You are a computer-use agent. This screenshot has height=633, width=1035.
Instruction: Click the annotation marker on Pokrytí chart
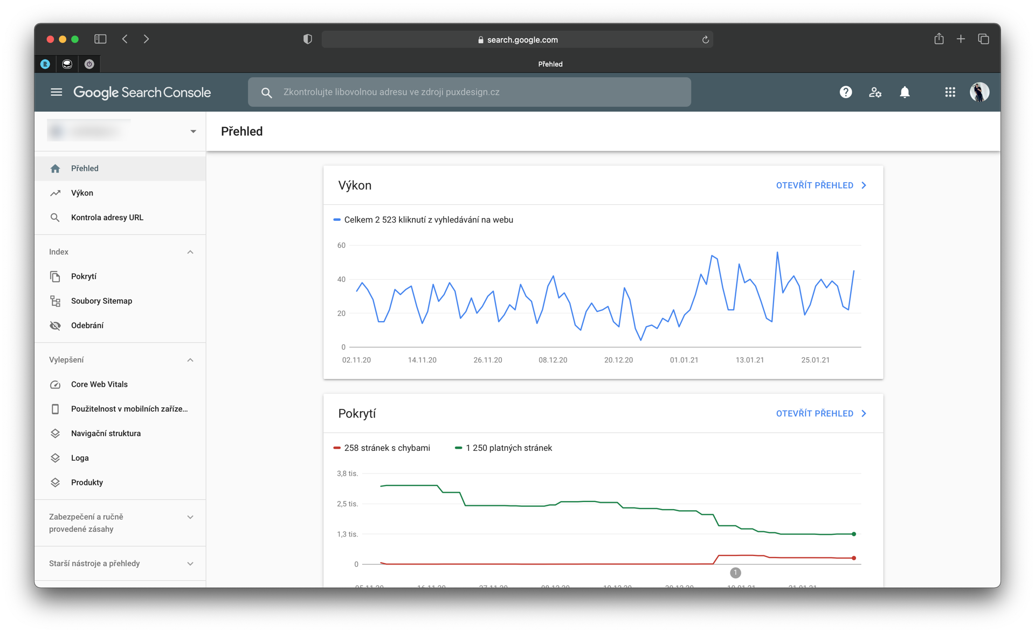(735, 573)
